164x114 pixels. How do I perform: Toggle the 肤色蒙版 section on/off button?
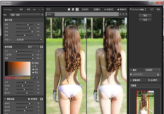pos(41,47)
